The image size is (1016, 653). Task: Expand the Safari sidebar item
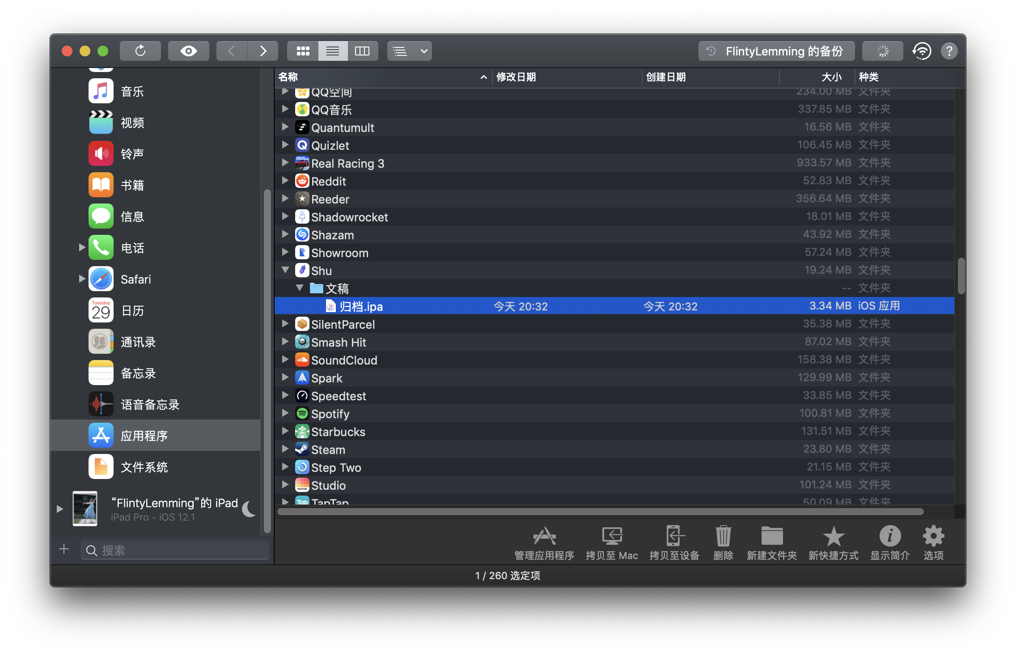click(82, 279)
